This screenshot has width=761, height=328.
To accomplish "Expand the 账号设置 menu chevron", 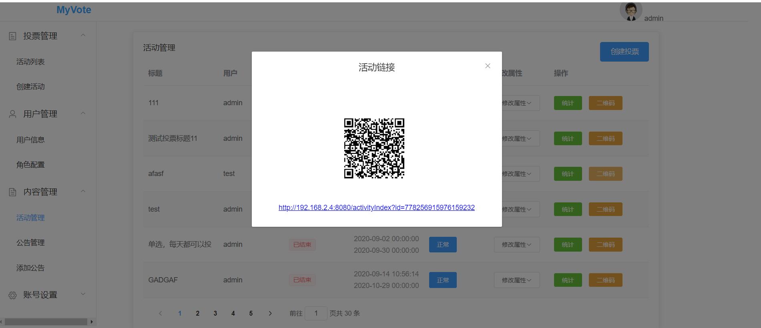I will (x=83, y=294).
